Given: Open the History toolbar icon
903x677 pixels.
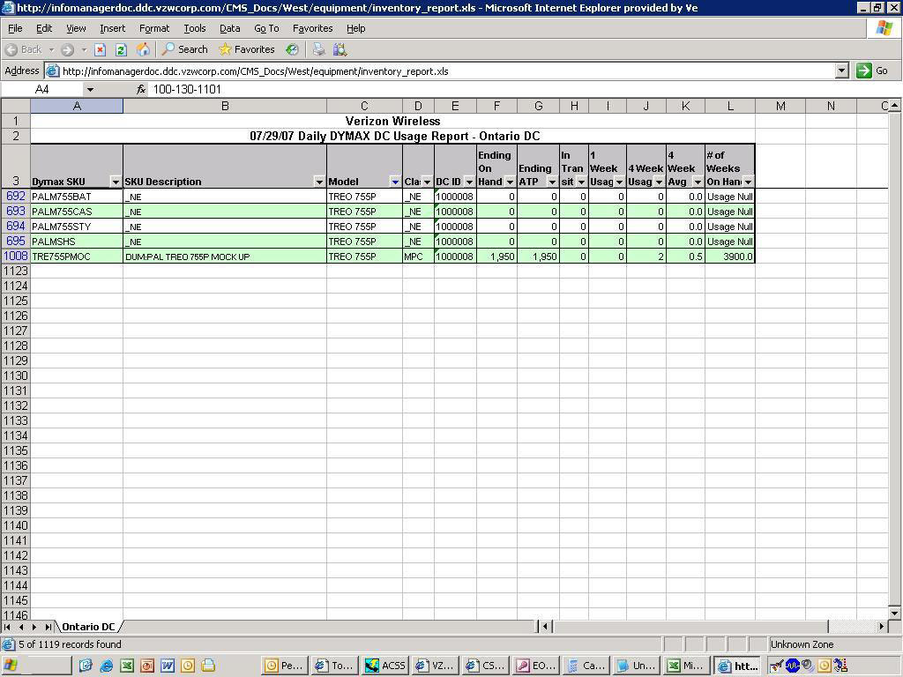Looking at the screenshot, I should 292,49.
